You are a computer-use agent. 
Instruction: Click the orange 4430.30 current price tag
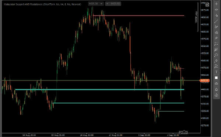coord(204,81)
